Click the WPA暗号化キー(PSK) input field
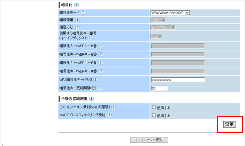 (178, 80)
